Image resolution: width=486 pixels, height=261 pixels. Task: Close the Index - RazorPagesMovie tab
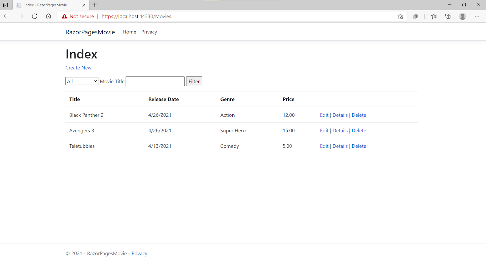pyautogui.click(x=84, y=5)
